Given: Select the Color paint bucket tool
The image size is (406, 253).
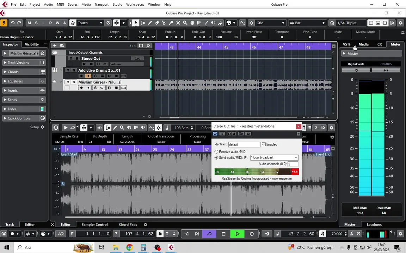Looking at the screenshot, I should tap(220, 23).
